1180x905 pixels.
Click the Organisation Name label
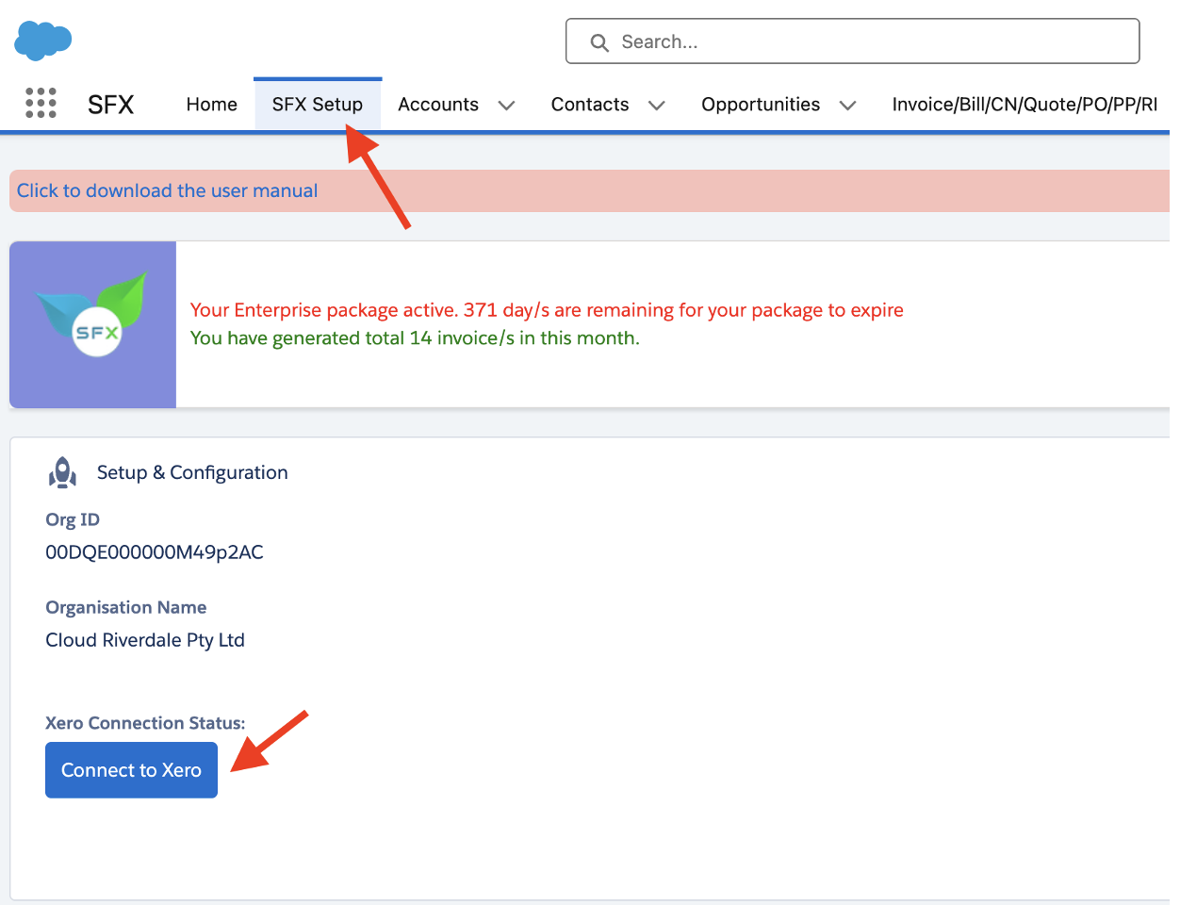tap(126, 607)
